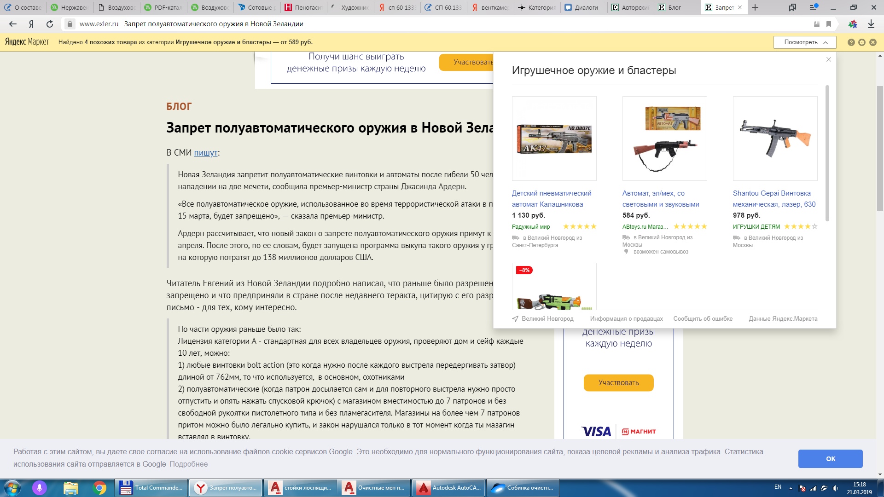Click the bookmark icon in address bar
This screenshot has width=884, height=497.
click(x=829, y=24)
